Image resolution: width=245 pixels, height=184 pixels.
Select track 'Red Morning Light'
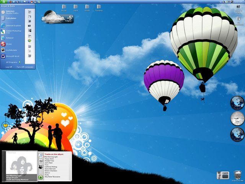(x=51, y=157)
